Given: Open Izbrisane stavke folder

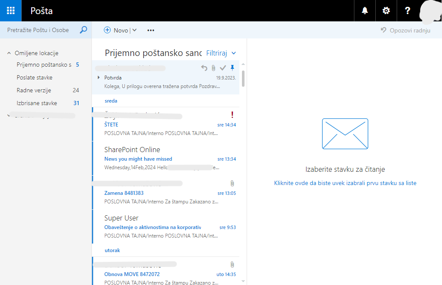Looking at the screenshot, I should click(x=47, y=103).
